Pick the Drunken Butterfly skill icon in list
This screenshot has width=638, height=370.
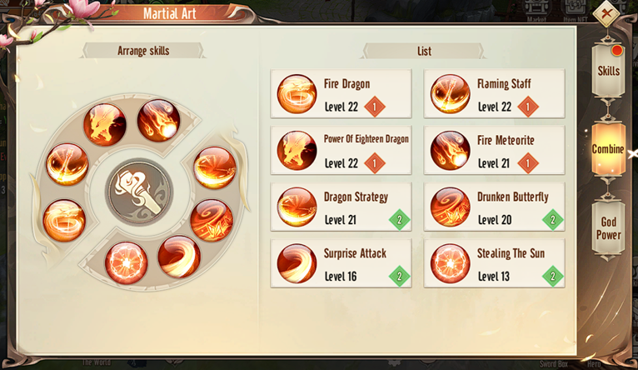click(450, 207)
